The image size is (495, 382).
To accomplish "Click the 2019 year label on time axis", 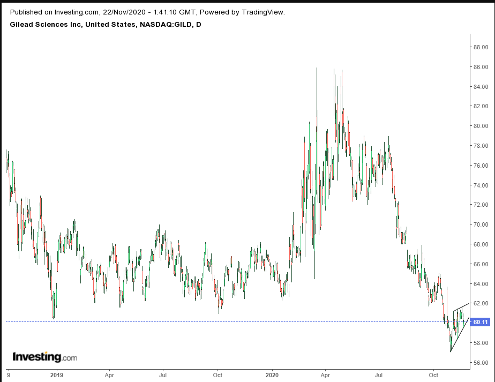I will coord(57,375).
